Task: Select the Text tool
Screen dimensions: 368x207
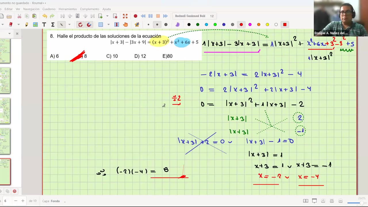Action: click(x=44, y=25)
